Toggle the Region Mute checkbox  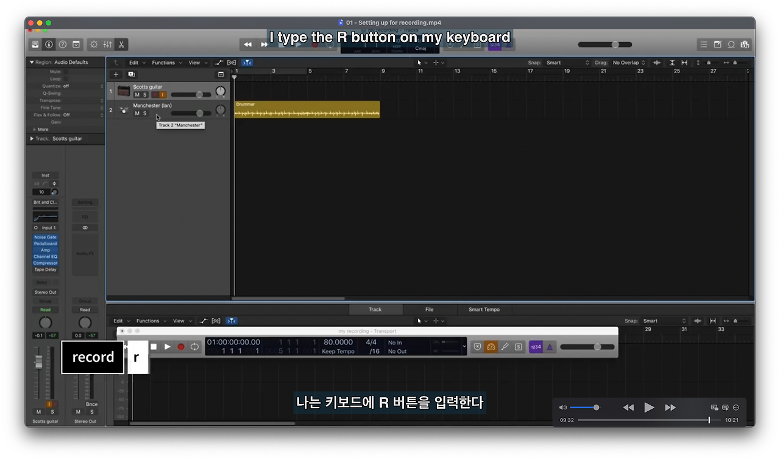65,72
